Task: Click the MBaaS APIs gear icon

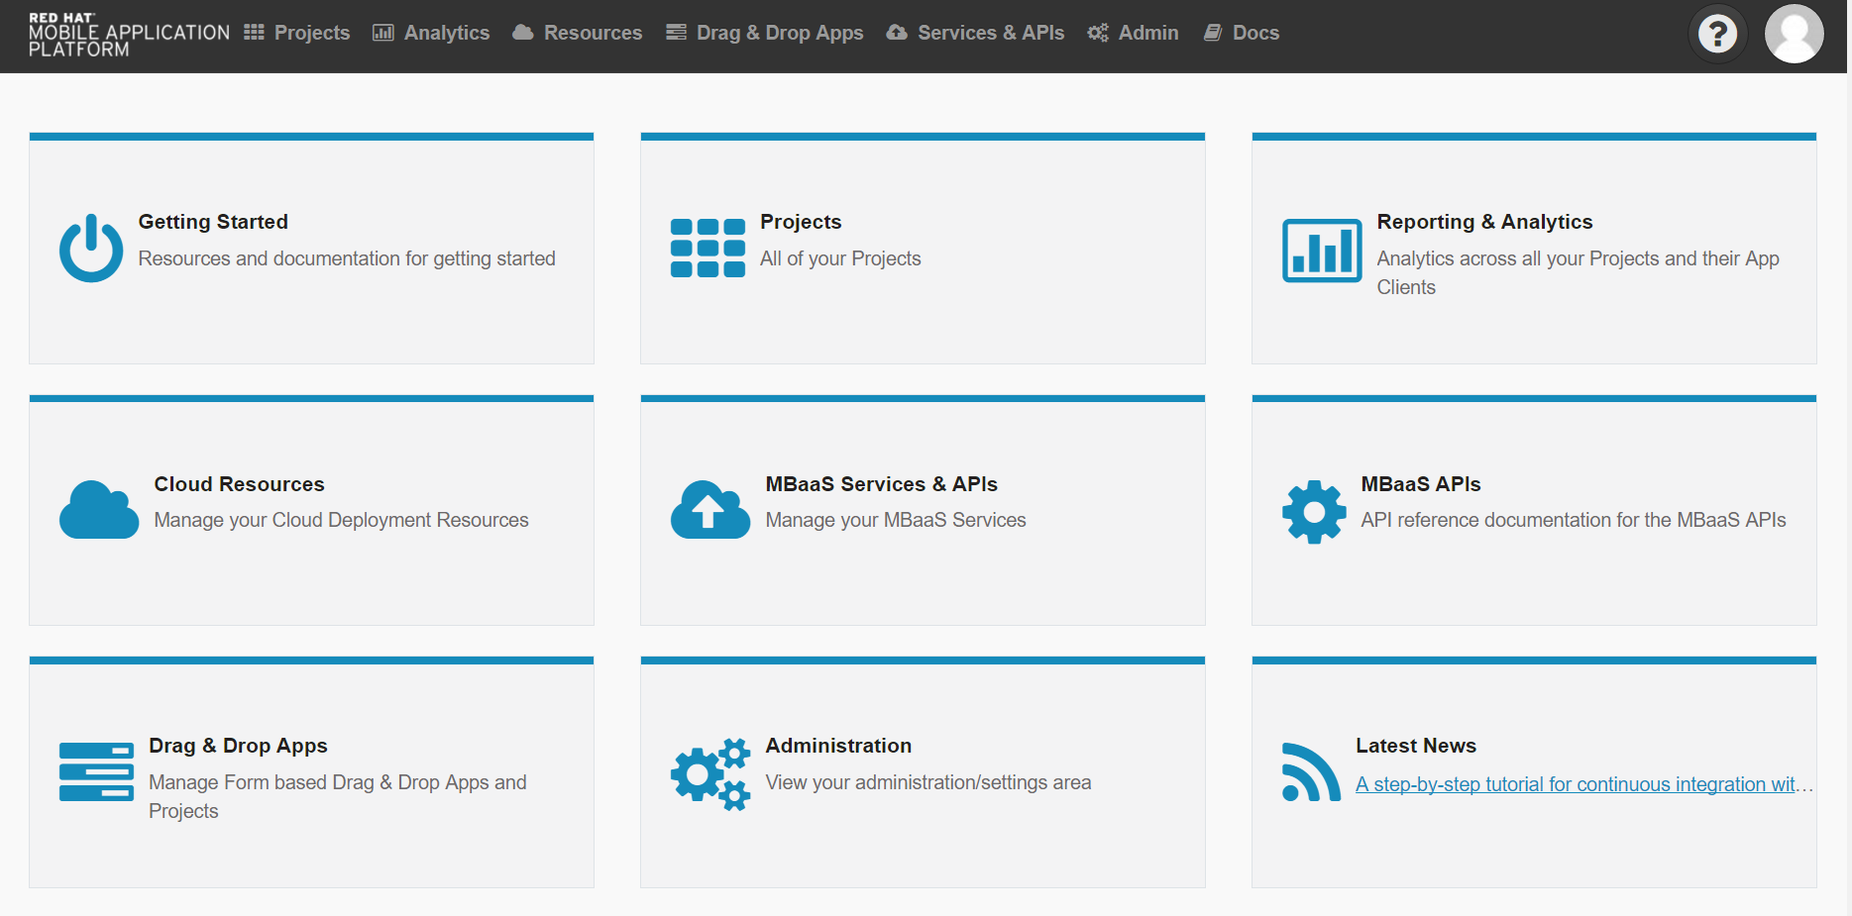Action: tap(1314, 512)
